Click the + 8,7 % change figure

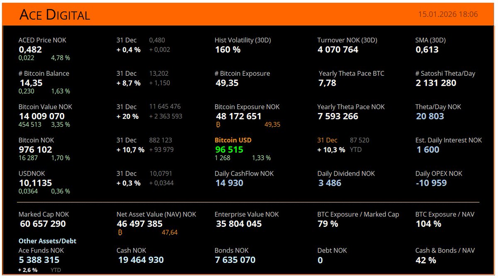(x=129, y=83)
